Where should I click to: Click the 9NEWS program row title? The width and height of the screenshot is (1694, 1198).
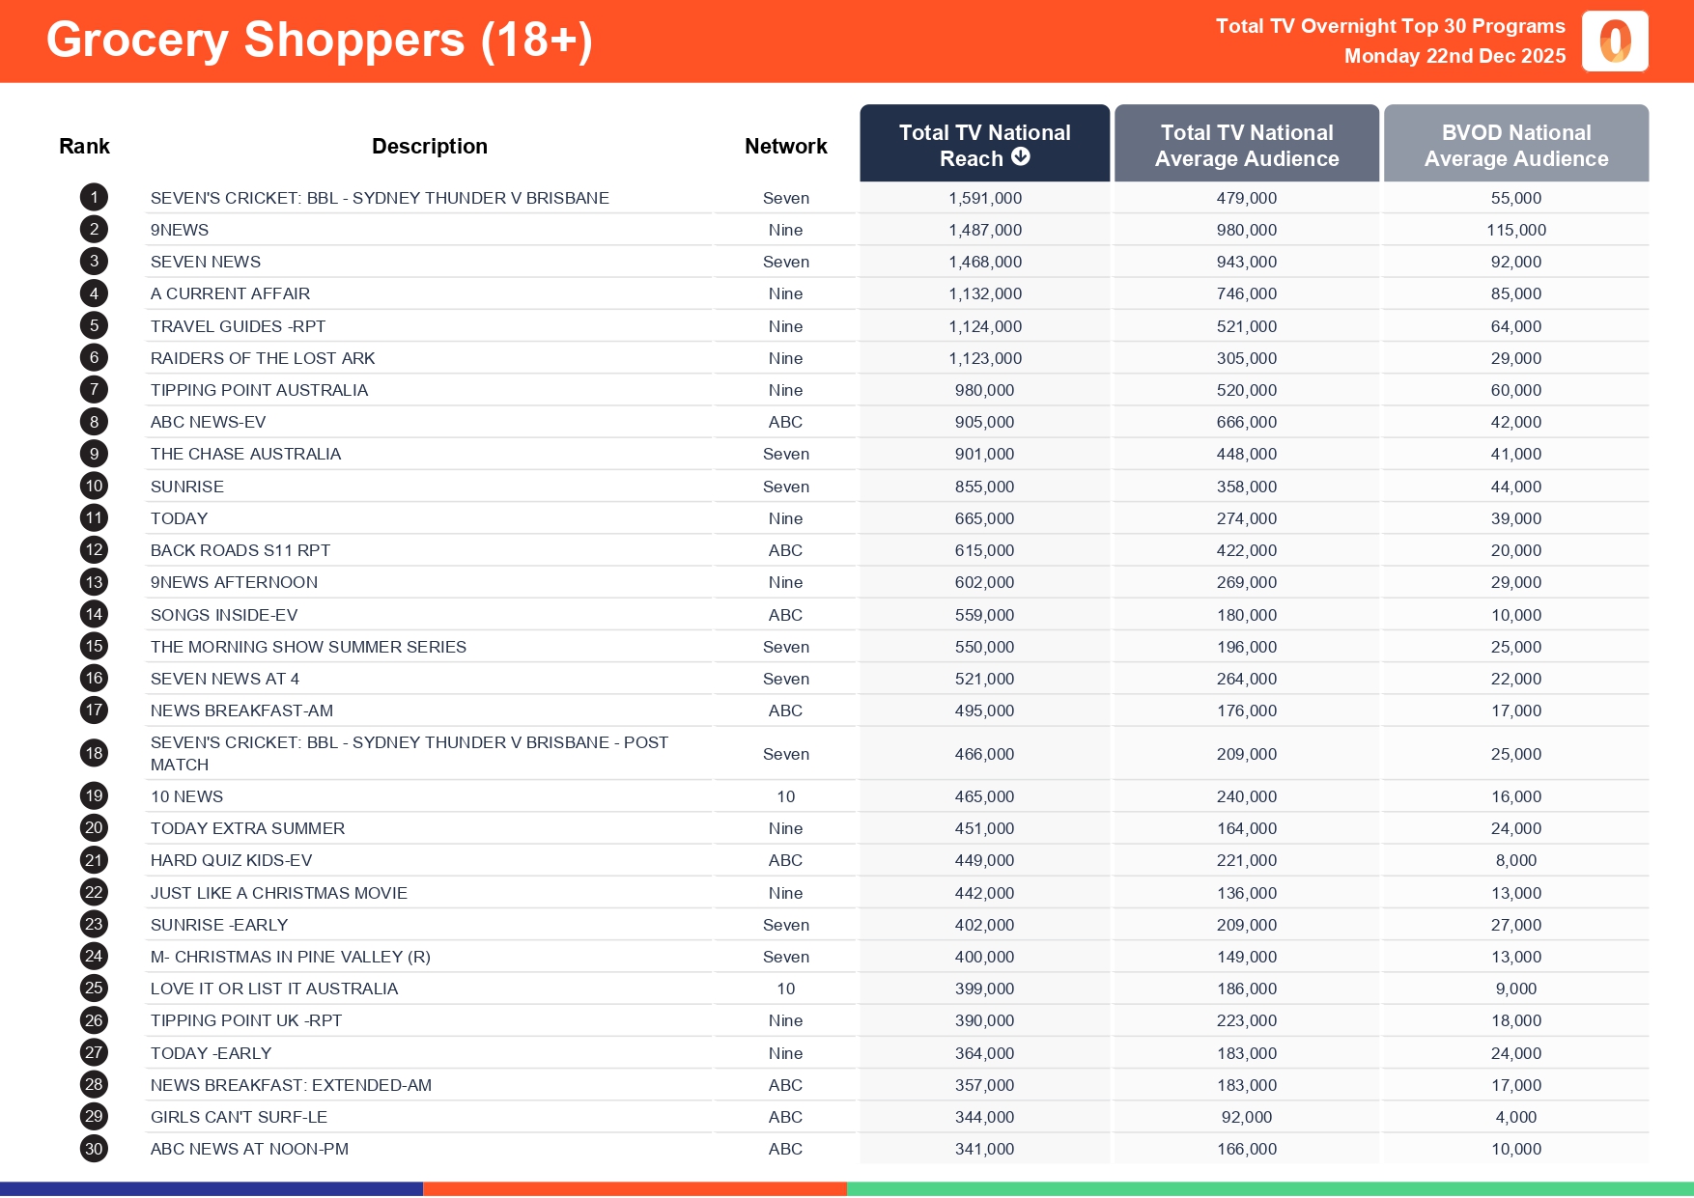click(x=180, y=230)
